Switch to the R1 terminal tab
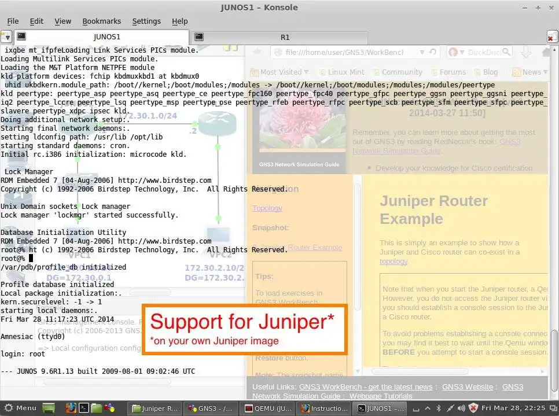The height and width of the screenshot is (416, 559). (280, 37)
